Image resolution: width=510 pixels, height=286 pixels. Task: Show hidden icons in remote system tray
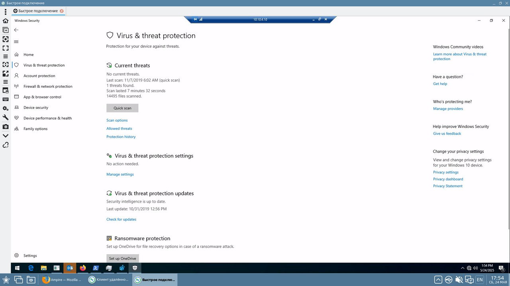(x=463, y=268)
